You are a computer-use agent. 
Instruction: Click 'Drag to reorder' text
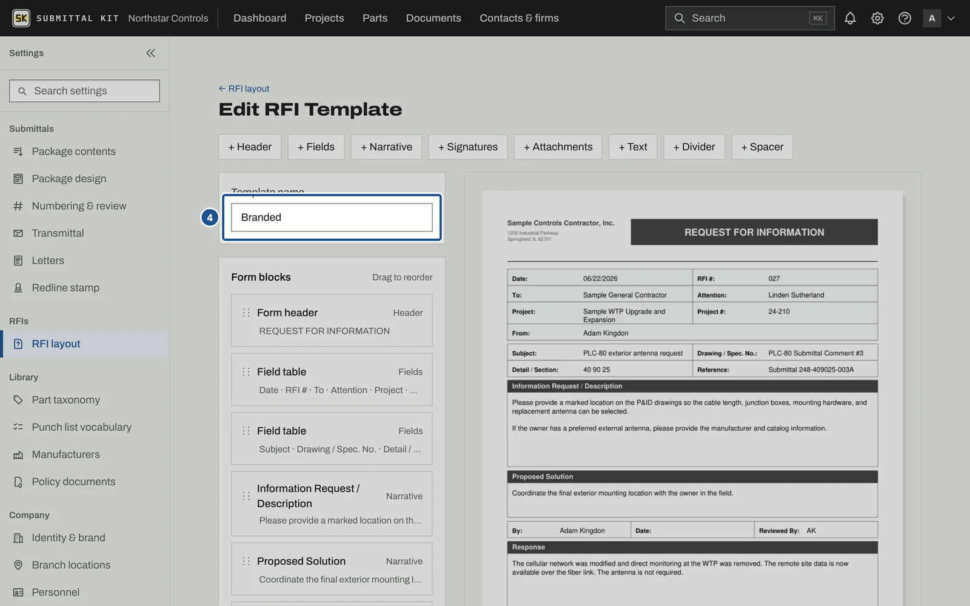click(403, 277)
